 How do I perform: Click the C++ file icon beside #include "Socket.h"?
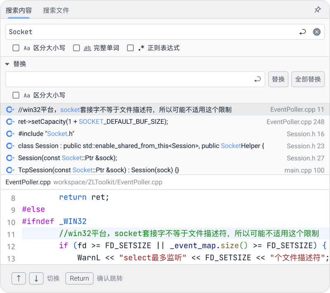10,134
